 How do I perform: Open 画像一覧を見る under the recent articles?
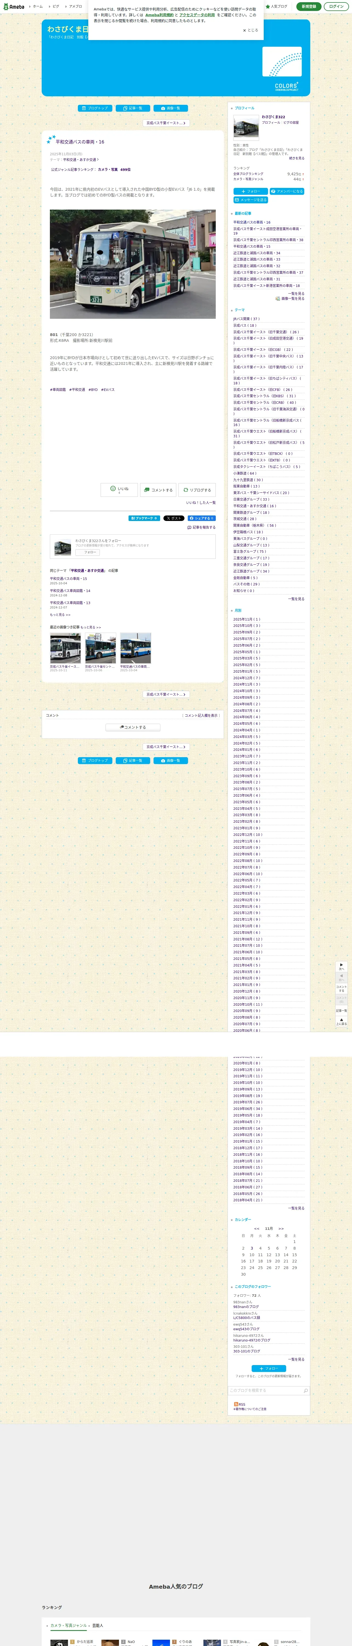click(290, 298)
